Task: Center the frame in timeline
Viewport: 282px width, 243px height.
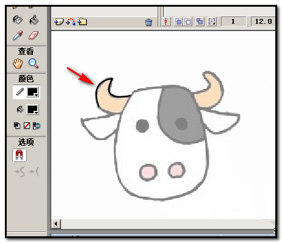Action: [166, 21]
